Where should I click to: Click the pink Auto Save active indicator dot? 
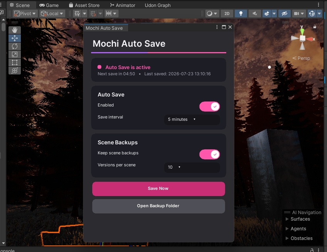[x=100, y=67]
